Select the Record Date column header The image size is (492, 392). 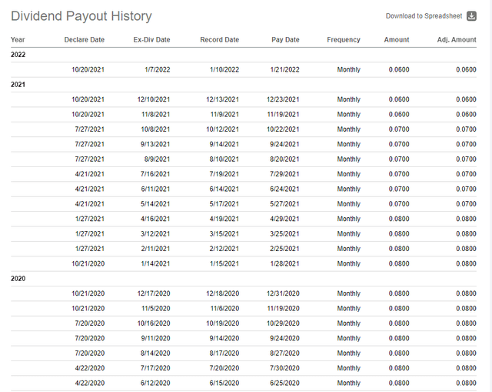219,39
